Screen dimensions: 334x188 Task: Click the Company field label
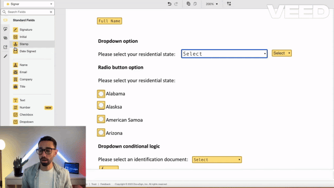(x=26, y=79)
